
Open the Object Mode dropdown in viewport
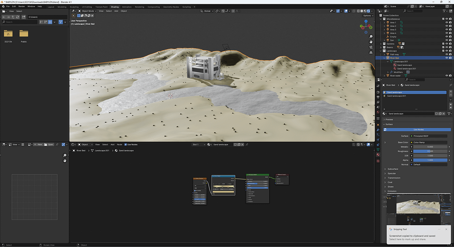(x=86, y=11)
